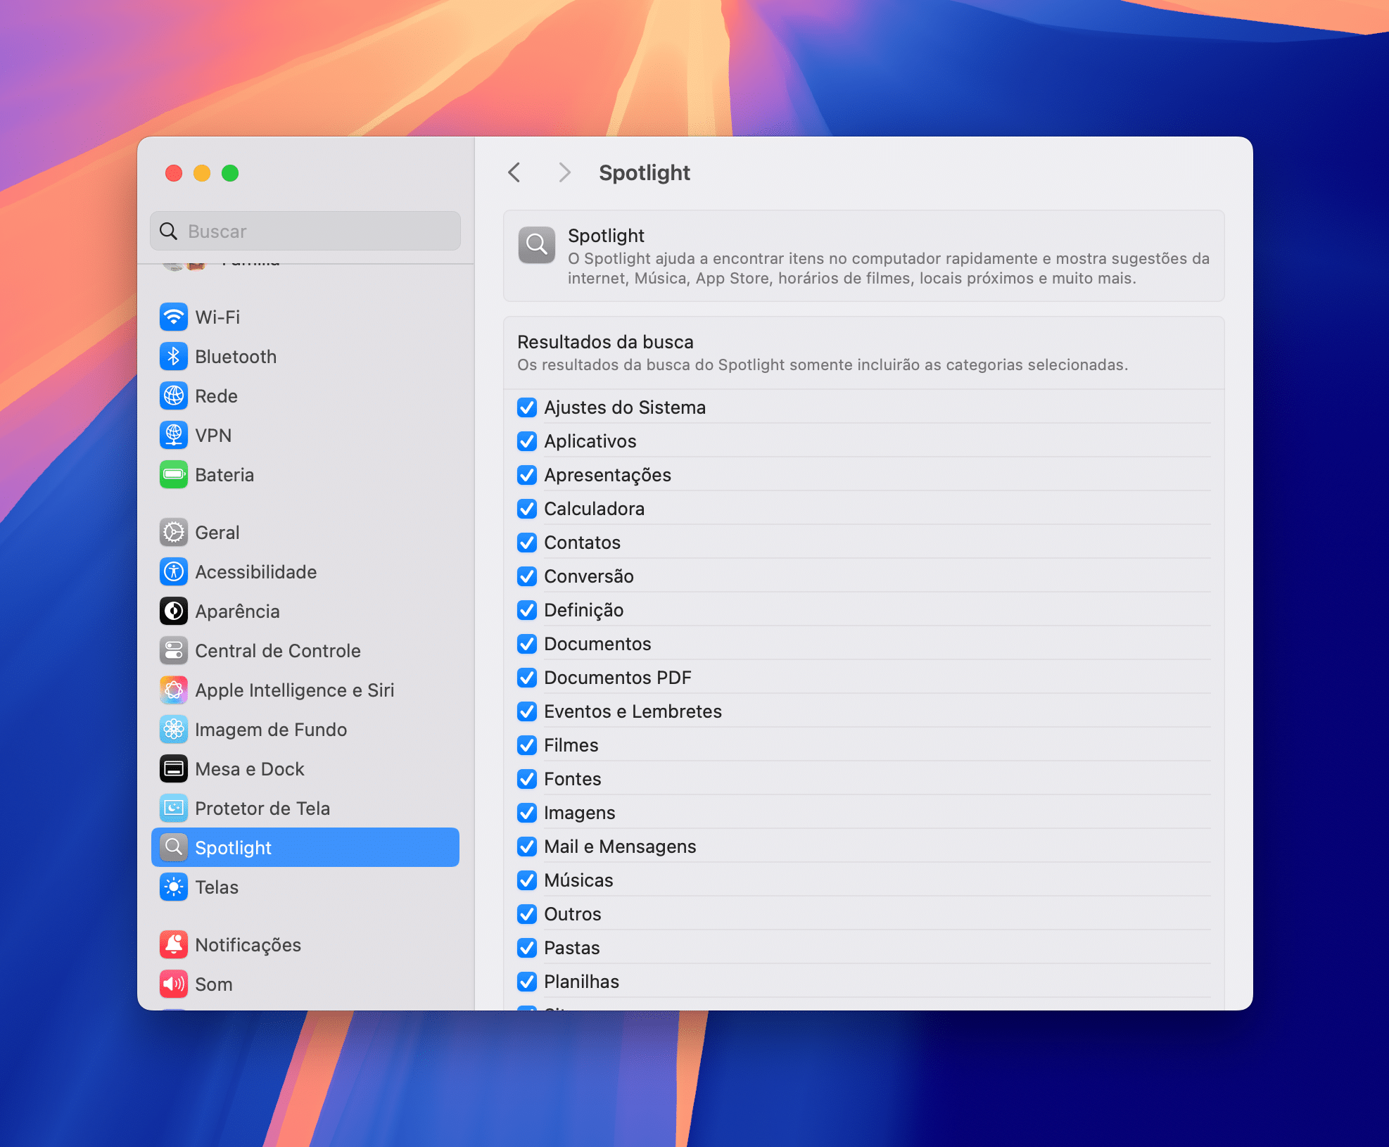Go back with the left chevron
The height and width of the screenshot is (1147, 1389).
click(514, 172)
